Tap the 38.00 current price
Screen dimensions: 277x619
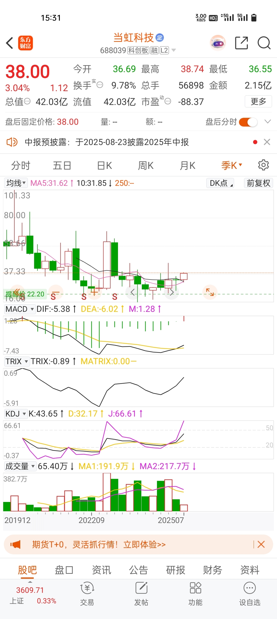[x=27, y=72]
